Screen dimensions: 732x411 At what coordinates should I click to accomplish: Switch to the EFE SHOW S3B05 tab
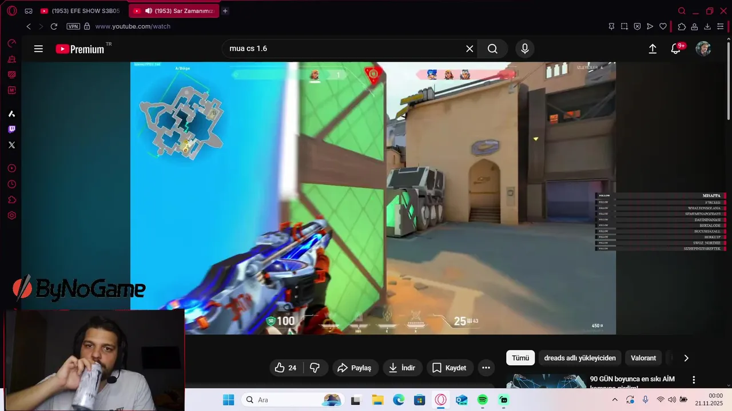(x=80, y=11)
